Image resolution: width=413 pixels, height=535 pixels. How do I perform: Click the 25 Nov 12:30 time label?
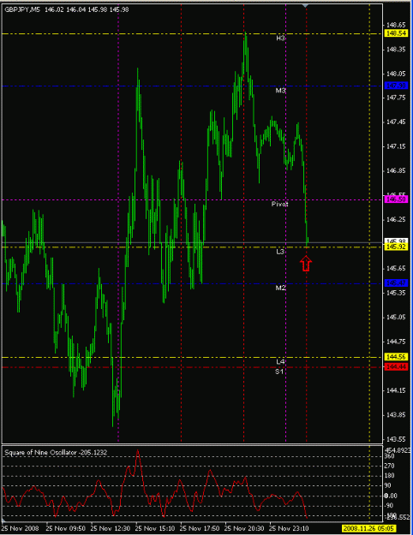(111, 528)
